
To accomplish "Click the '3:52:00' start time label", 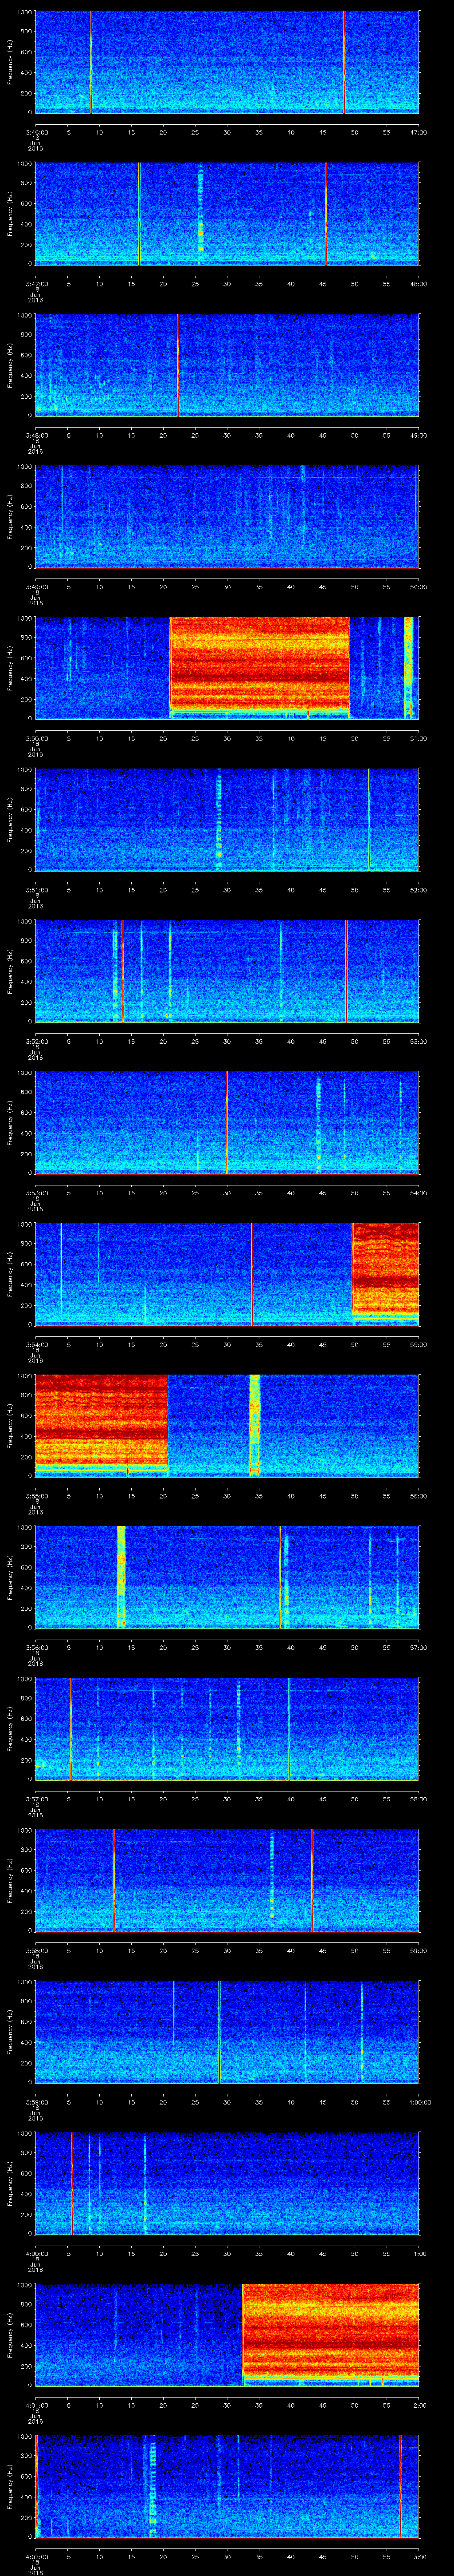I will [x=36, y=1041].
